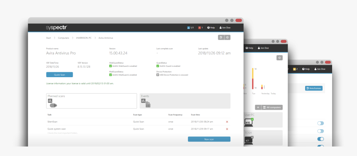Open Jon Doe user menu in front window
This screenshot has width=357, height=156.
click(225, 28)
